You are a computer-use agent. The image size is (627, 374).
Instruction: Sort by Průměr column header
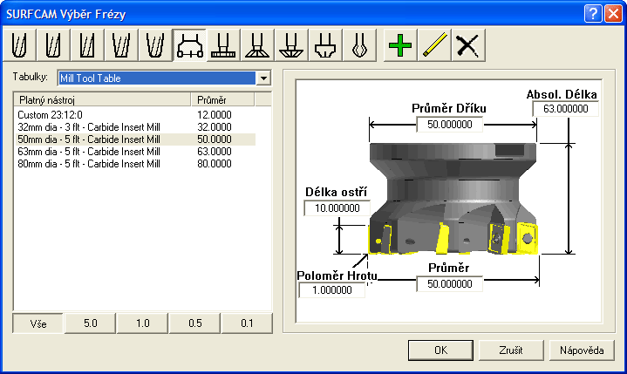point(222,100)
